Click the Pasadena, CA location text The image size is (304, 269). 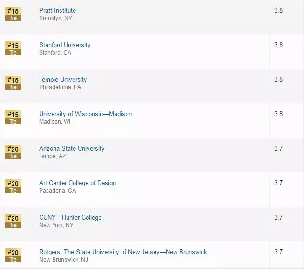57,191
